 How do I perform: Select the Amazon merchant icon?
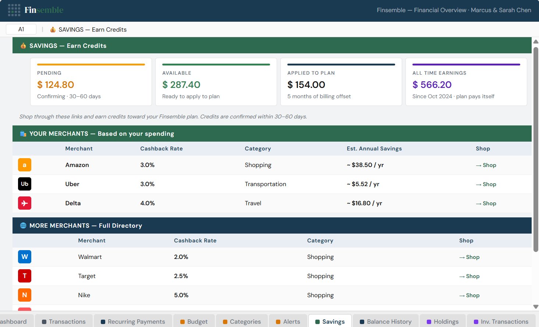(24, 165)
